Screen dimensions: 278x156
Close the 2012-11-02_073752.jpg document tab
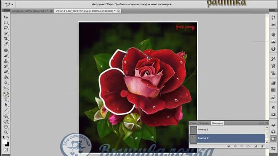[119, 11]
